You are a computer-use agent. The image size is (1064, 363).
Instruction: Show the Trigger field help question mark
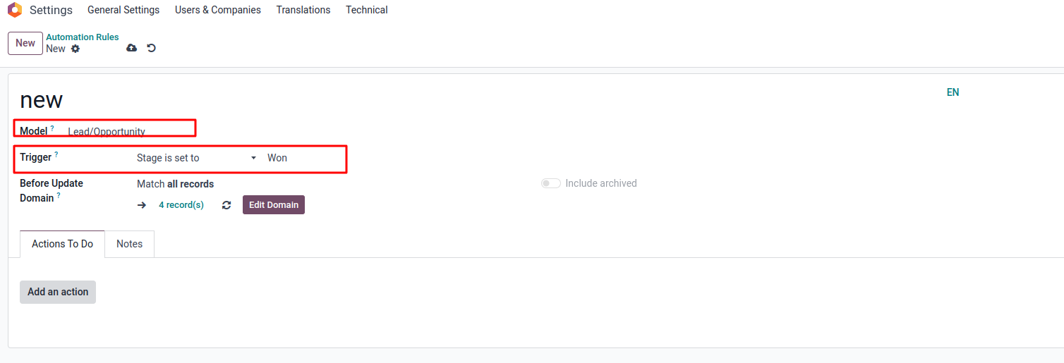(x=56, y=154)
